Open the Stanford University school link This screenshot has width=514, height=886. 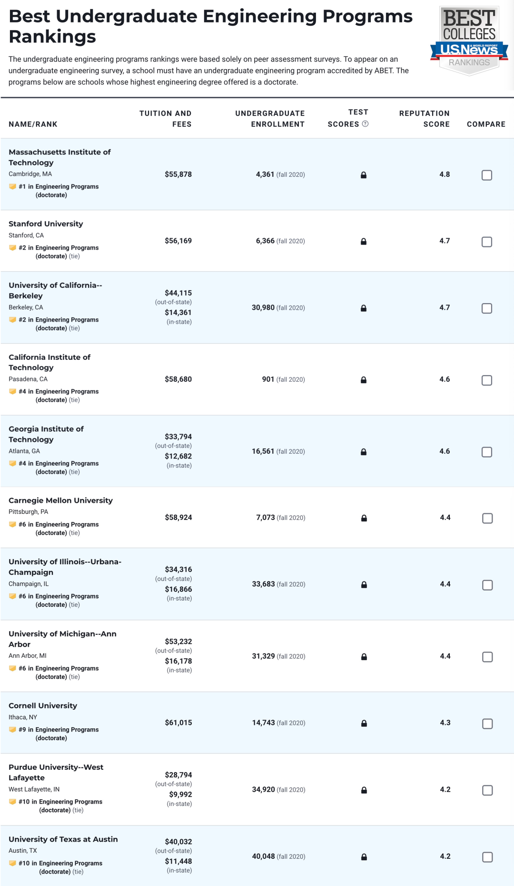(46, 224)
